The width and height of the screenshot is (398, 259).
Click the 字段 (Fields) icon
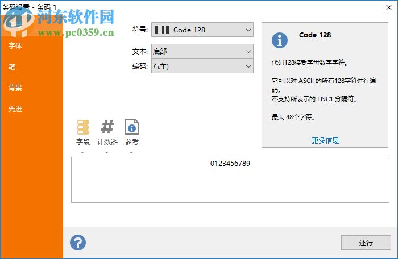[83, 127]
